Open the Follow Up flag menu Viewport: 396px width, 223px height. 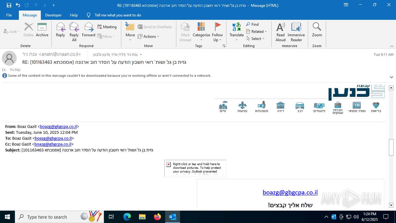tap(217, 32)
